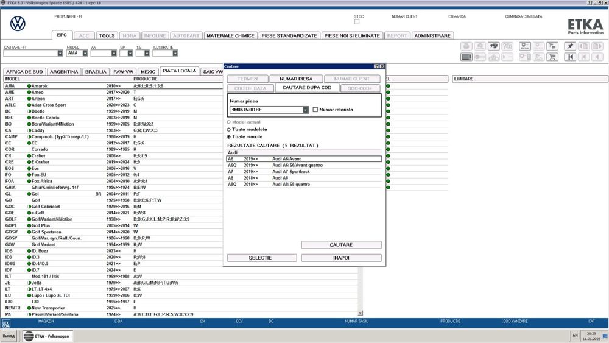Open the Numar piesa history dropdown arrow
This screenshot has width=609, height=343.
tap(306, 110)
